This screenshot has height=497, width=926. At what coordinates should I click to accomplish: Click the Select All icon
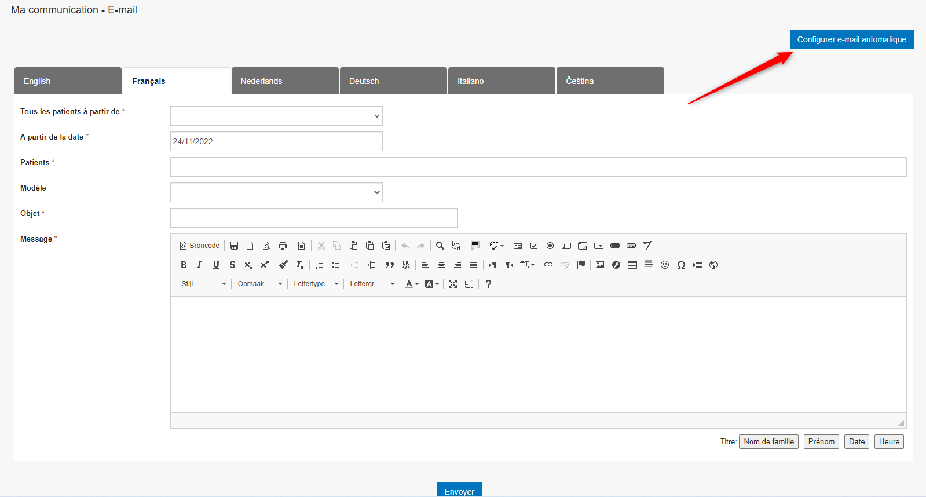(x=475, y=246)
